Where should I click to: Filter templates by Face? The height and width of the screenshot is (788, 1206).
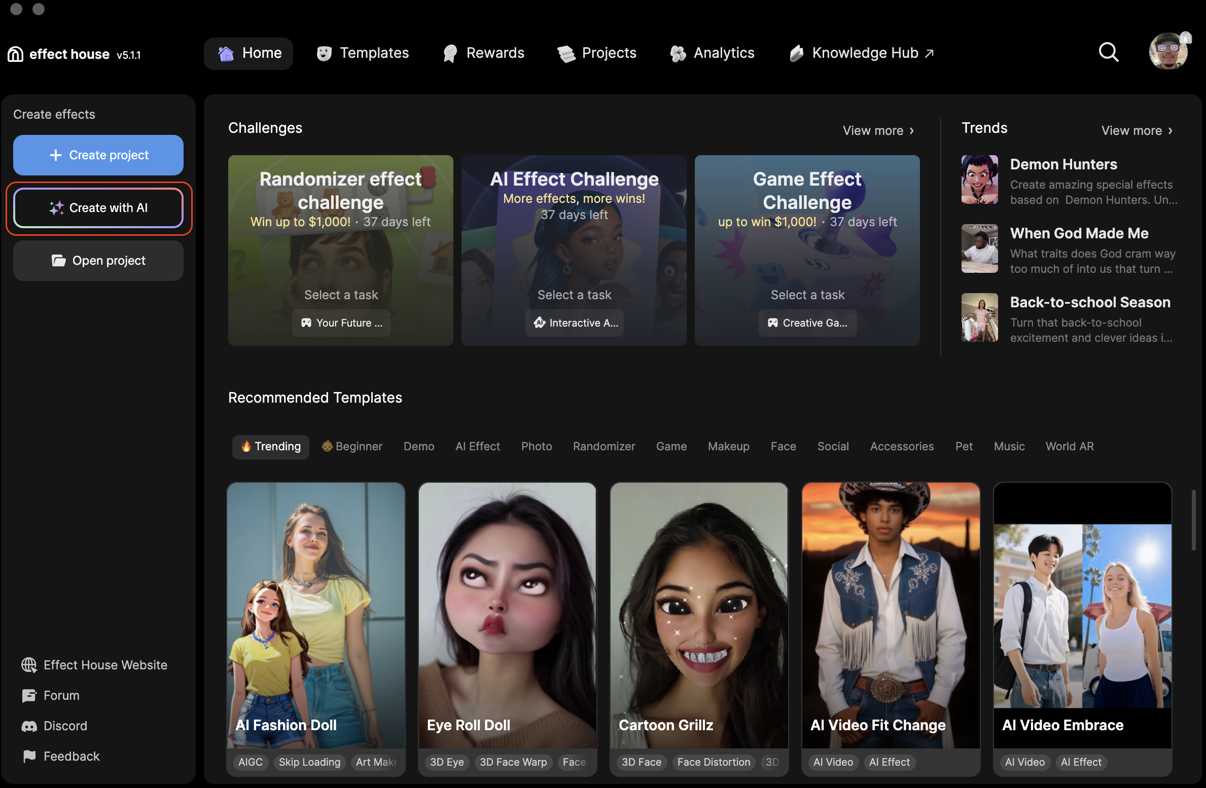coord(784,446)
